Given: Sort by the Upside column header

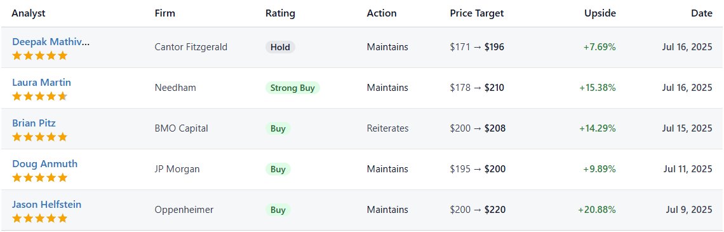Looking at the screenshot, I should (x=600, y=13).
